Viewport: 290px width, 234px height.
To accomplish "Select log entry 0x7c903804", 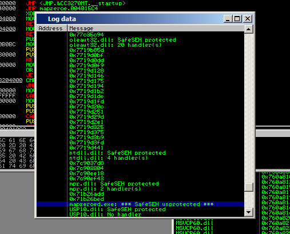I will click(86, 168).
